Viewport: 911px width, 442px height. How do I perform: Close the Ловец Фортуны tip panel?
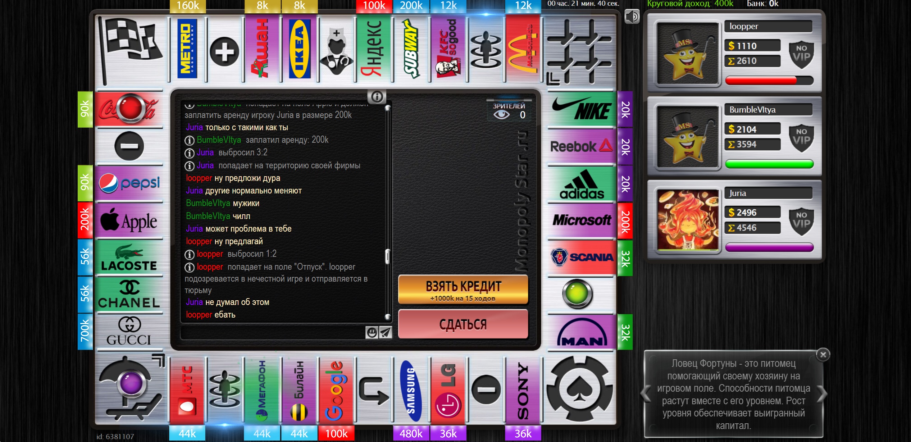click(823, 355)
